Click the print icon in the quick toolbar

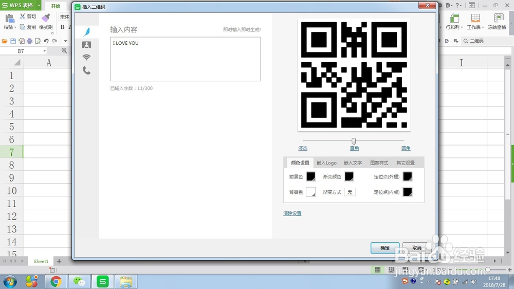(x=29, y=41)
